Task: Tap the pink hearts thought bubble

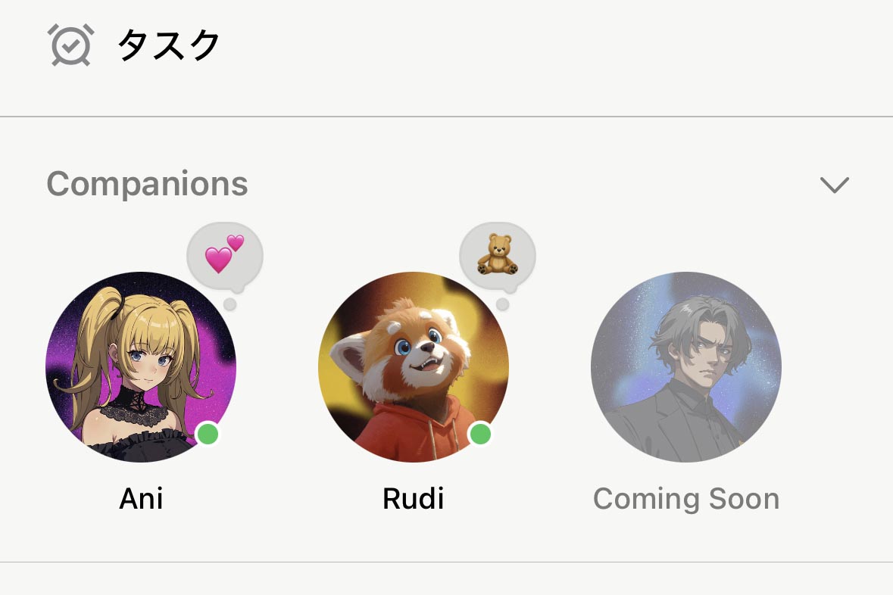Action: click(225, 257)
